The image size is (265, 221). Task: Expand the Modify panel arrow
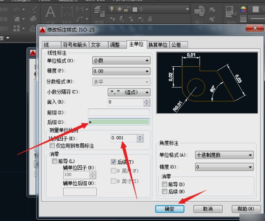[8, 38]
